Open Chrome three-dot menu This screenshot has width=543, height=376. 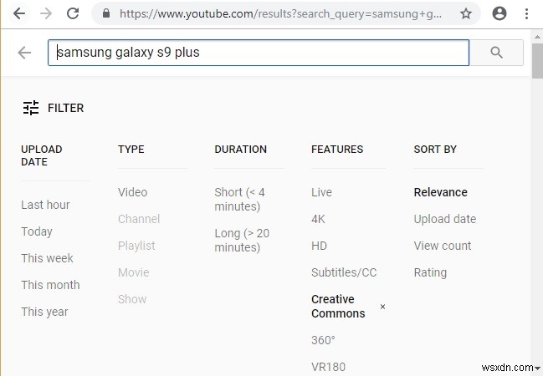coord(526,13)
